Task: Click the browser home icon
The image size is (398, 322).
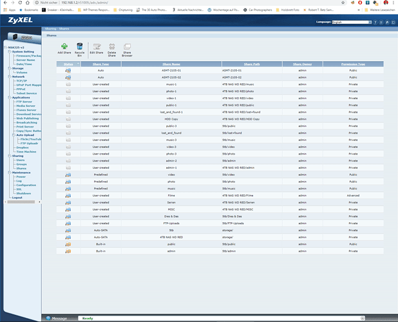Action: click(x=28, y=3)
